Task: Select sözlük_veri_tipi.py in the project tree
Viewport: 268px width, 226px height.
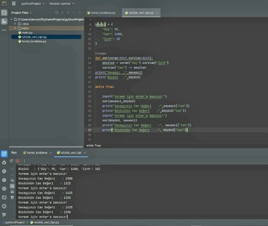Action: 46,37
